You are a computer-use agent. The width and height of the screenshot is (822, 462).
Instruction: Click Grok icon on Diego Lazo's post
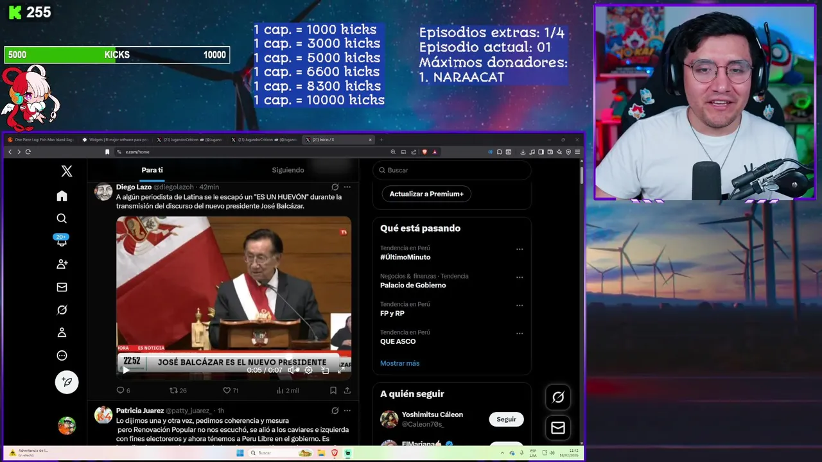pyautogui.click(x=335, y=187)
